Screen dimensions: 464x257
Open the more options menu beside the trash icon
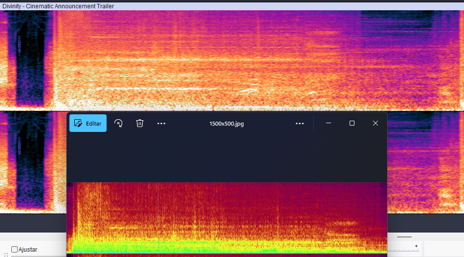pos(161,123)
